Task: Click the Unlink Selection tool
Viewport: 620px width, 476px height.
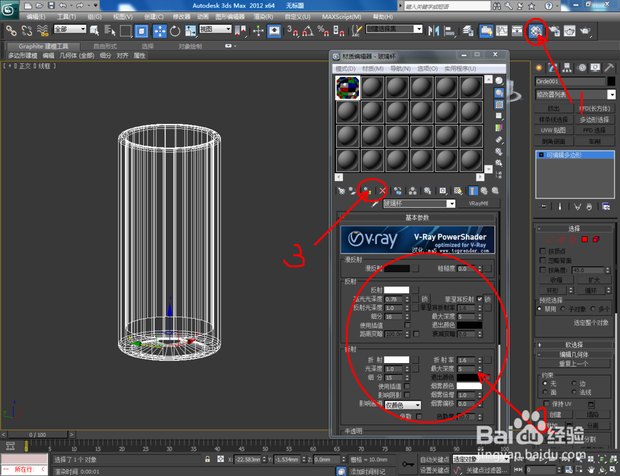Action: pyautogui.click(x=27, y=30)
